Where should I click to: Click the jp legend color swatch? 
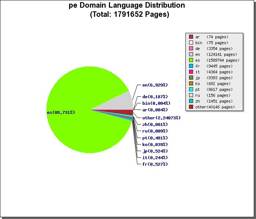(x=191, y=77)
